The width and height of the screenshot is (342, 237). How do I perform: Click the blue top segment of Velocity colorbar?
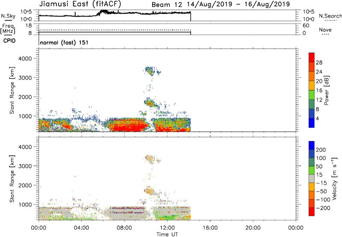312,145
